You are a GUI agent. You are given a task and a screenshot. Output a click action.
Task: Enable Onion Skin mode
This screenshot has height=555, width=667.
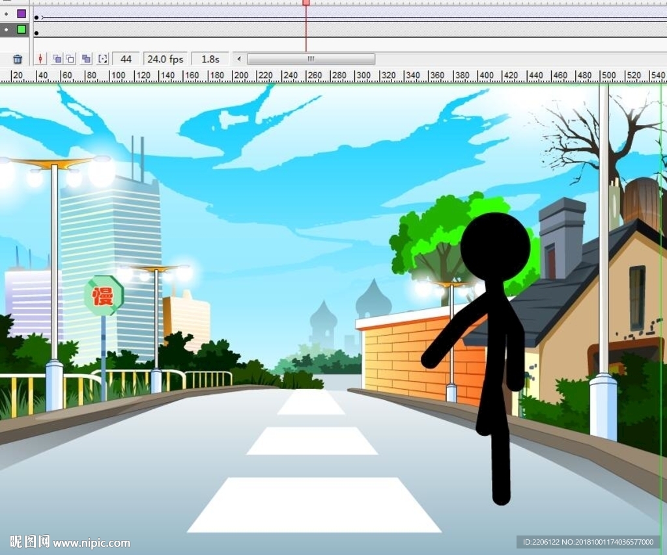click(57, 59)
